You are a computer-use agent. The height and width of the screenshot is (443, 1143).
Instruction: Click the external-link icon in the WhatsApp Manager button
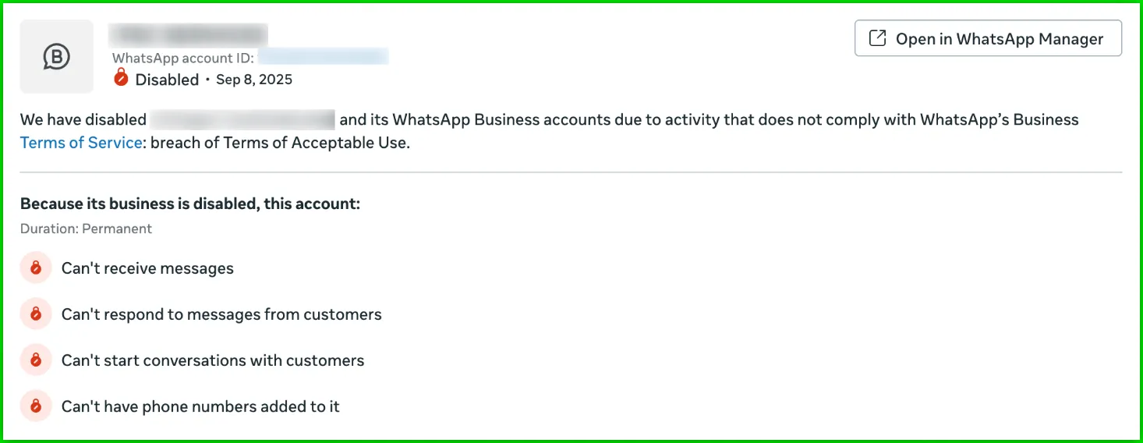tap(877, 38)
